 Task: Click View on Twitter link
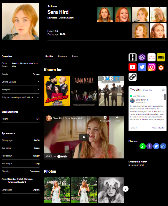pyautogui.click(x=158, y=128)
